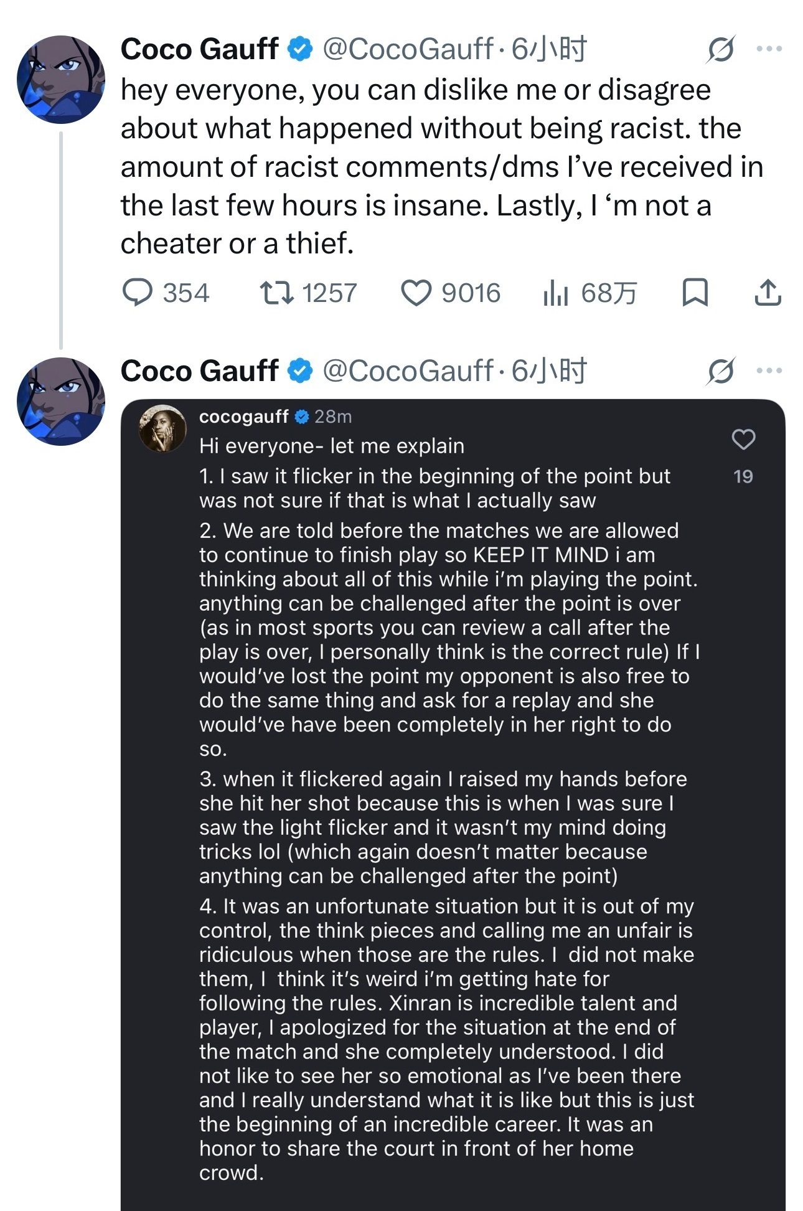Expand the embedded screenshot image
803x1211 pixels.
pos(453,805)
